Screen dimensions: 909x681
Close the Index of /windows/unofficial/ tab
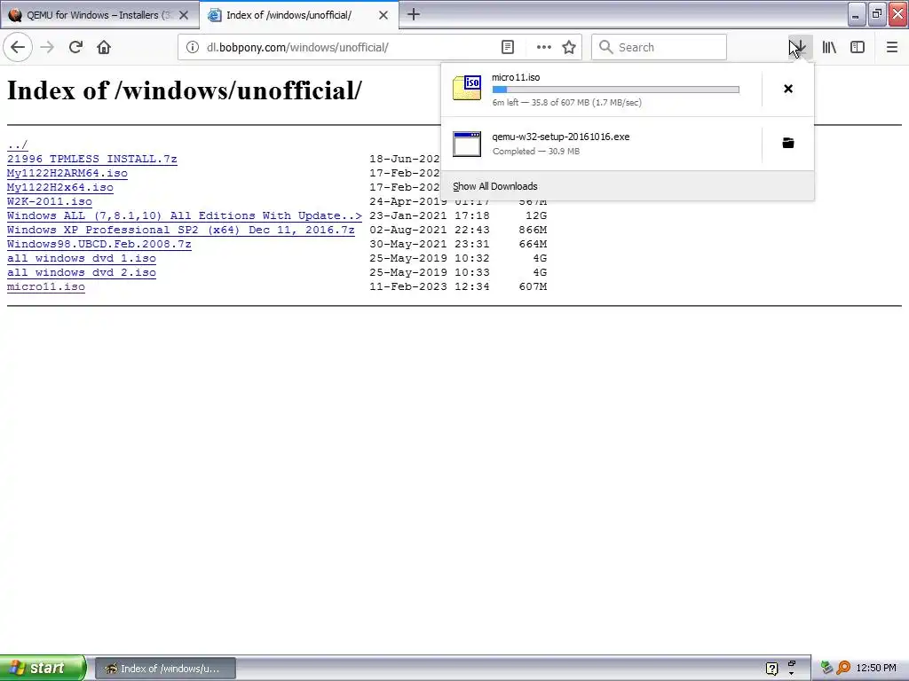click(x=383, y=15)
